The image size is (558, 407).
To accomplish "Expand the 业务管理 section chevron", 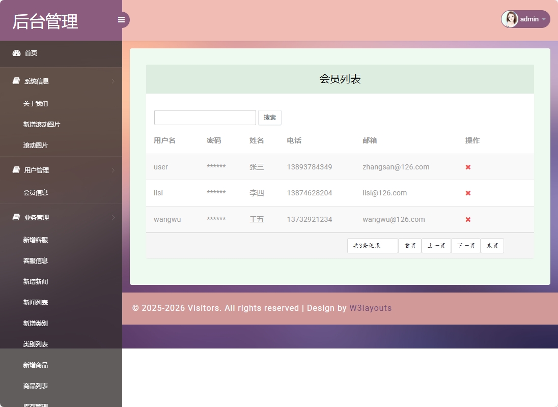I will click(x=113, y=217).
